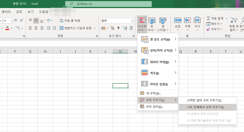Open Data Bars (데이터 막대) submenu
This screenshot has height=132, width=244.
click(x=158, y=62)
